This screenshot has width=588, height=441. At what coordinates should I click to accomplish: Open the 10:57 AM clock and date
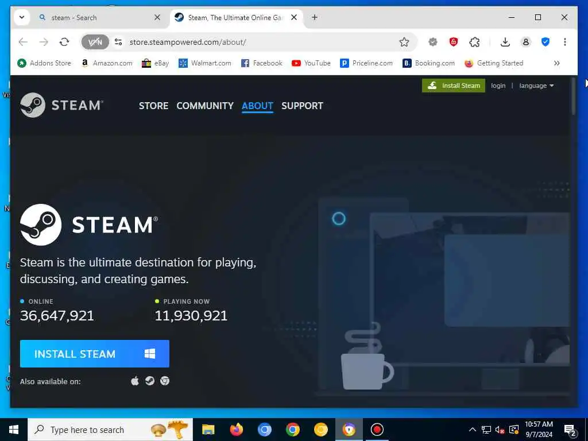539,430
